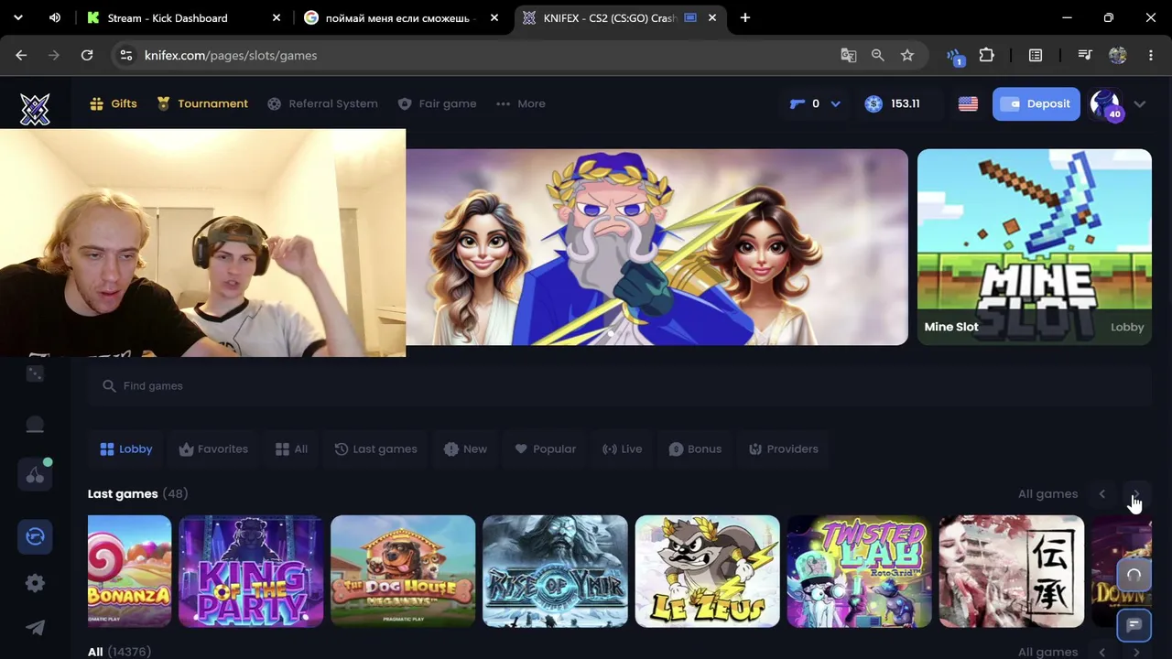The height and width of the screenshot is (659, 1172).
Task: Select the Lobby category tab
Action: pyautogui.click(x=126, y=448)
